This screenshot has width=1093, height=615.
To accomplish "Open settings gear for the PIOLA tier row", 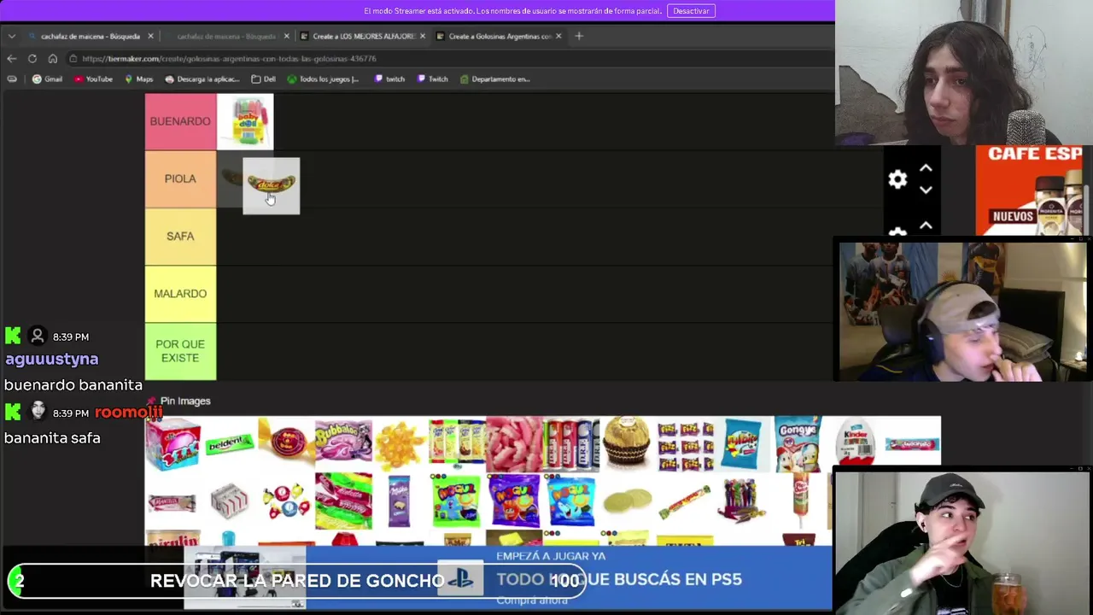I will [897, 179].
